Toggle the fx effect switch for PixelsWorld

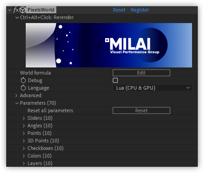tap(16, 10)
